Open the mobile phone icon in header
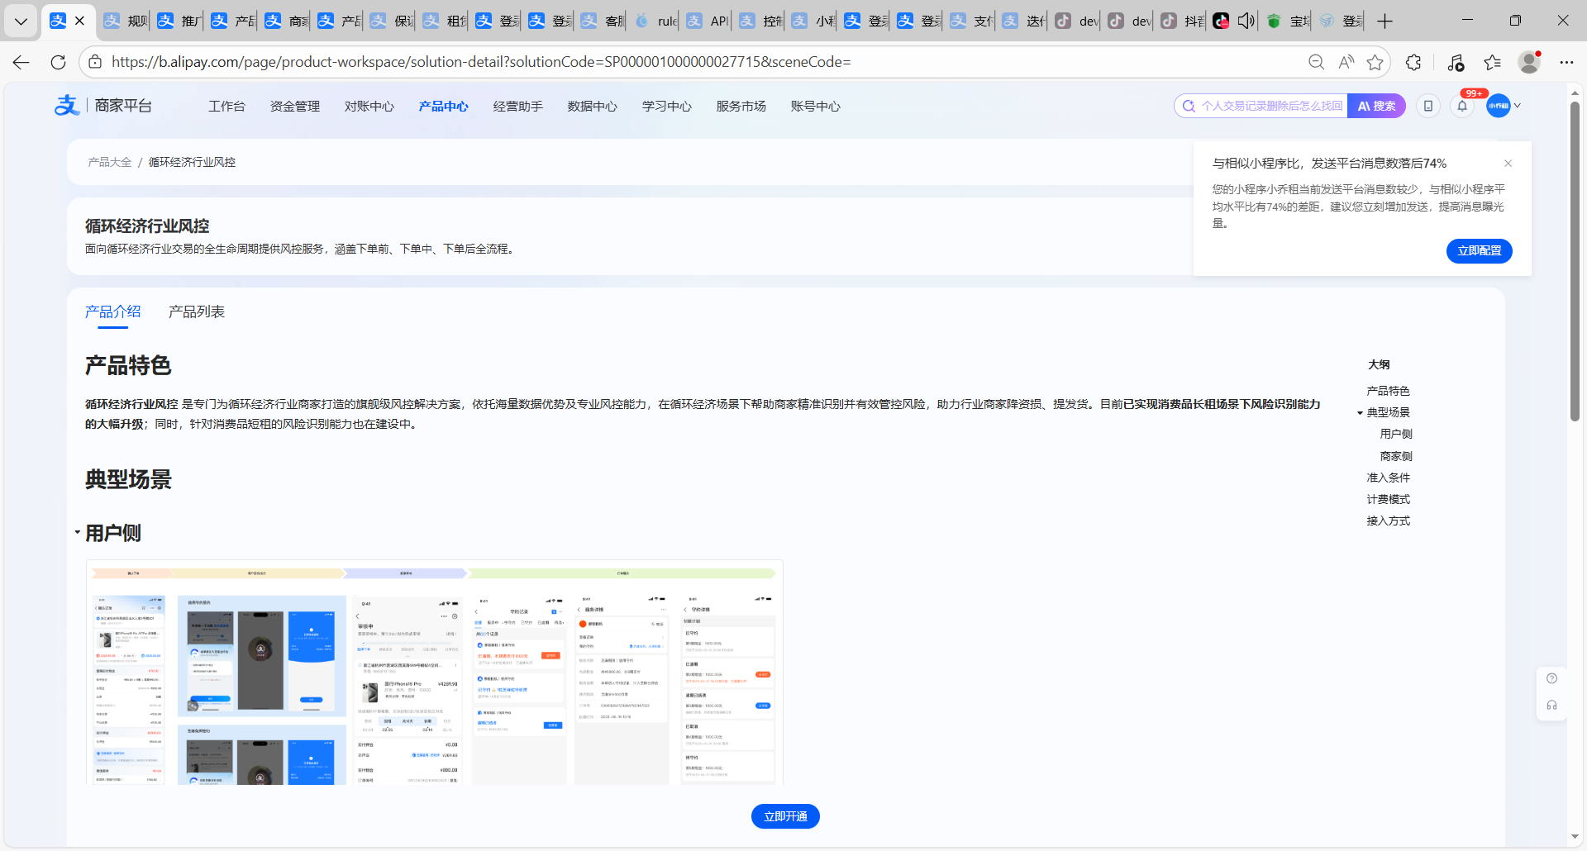 (1427, 106)
